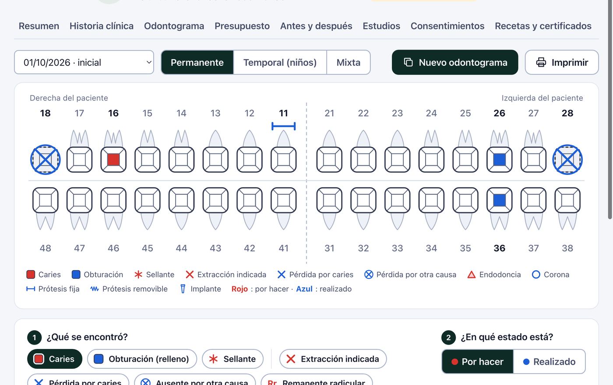Click lower tooth 31 diagram
Image resolution: width=613 pixels, height=385 pixels.
click(329, 201)
